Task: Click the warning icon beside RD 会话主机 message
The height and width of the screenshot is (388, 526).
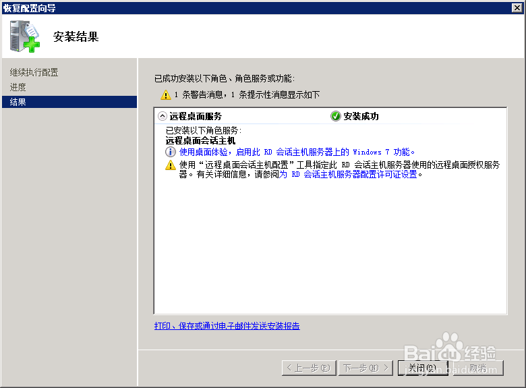Action: (x=171, y=165)
